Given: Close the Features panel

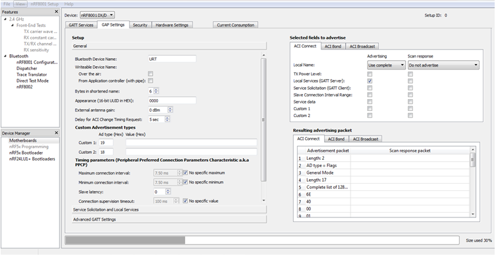Looking at the screenshot, I should pos(56,12).
